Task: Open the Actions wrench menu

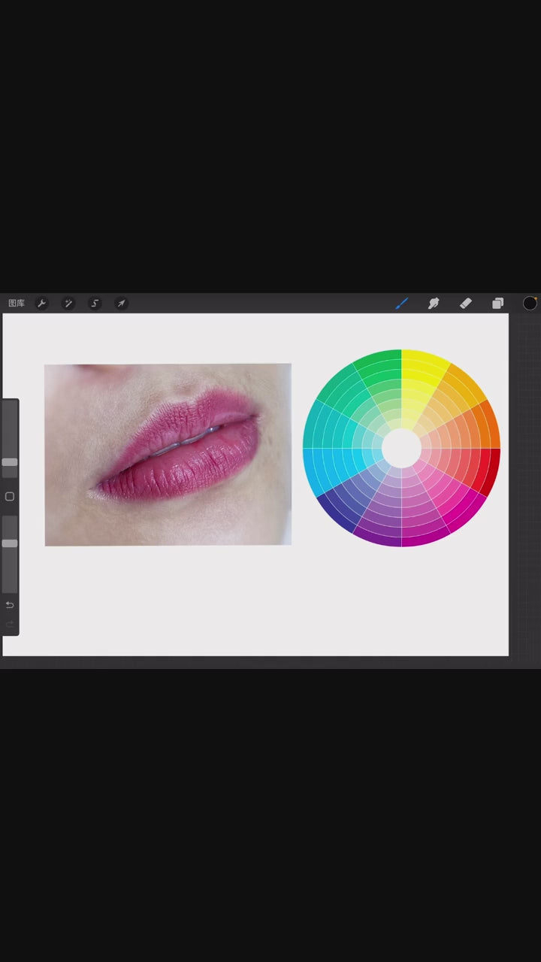Action: pyautogui.click(x=42, y=304)
